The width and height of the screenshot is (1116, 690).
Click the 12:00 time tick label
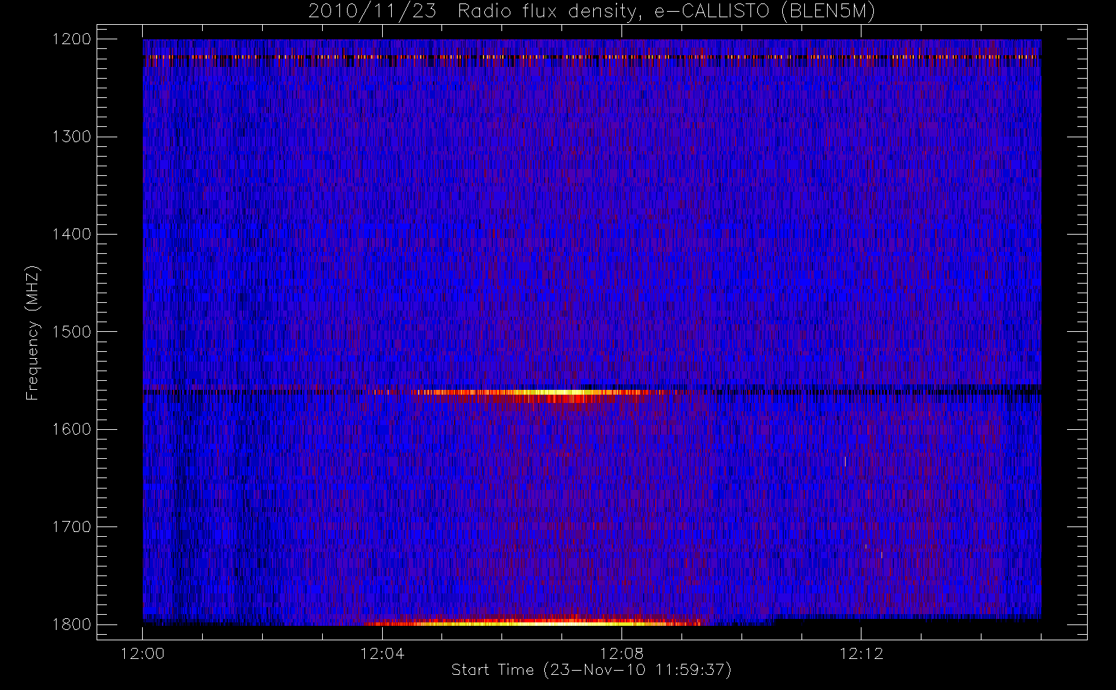point(143,654)
